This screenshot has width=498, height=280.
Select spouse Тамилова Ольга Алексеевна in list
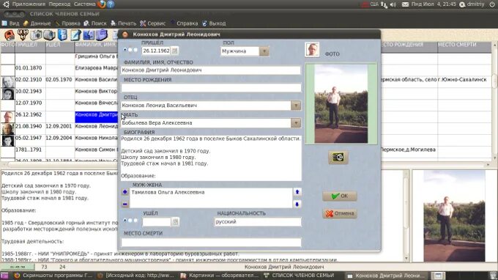coord(168,192)
